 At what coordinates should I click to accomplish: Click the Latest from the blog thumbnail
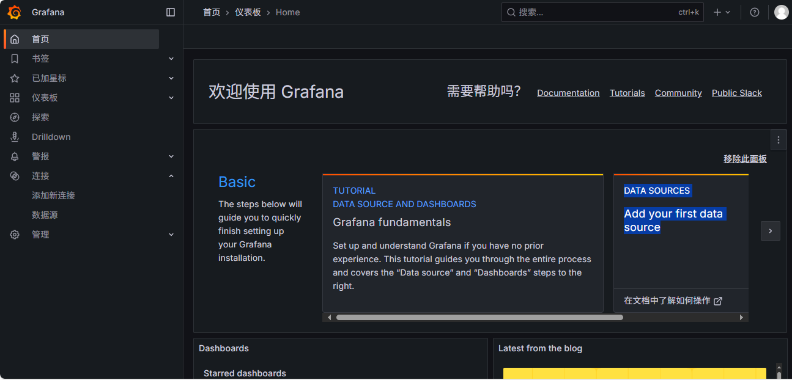[x=635, y=373]
